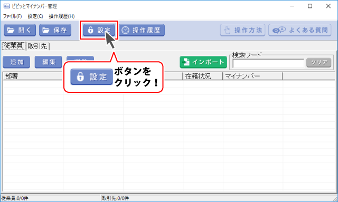The image size is (338, 202).
Task: Sort by the 部署 column header
Action: 33,76
